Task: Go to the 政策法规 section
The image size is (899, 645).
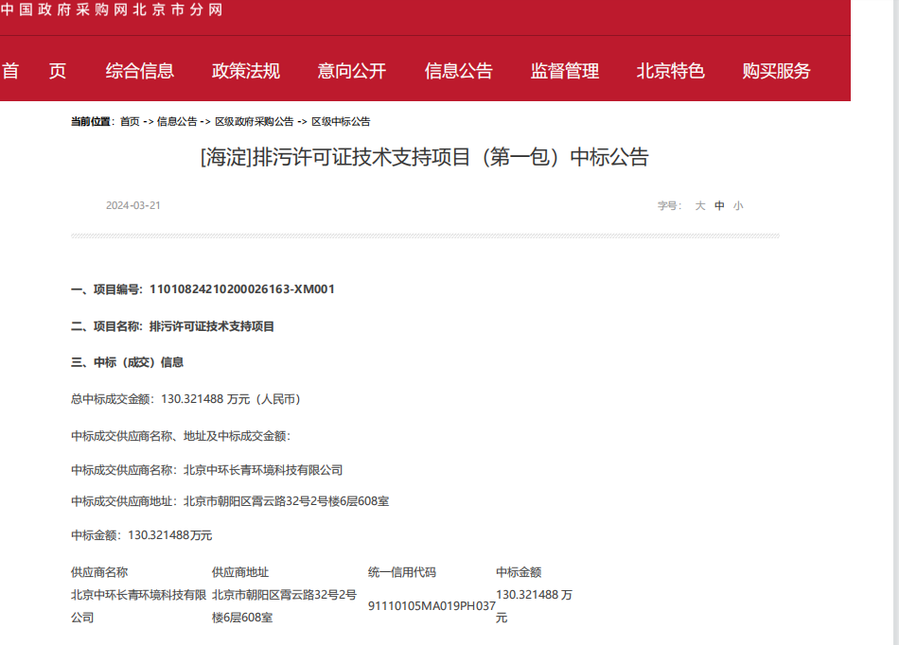Action: [x=246, y=71]
